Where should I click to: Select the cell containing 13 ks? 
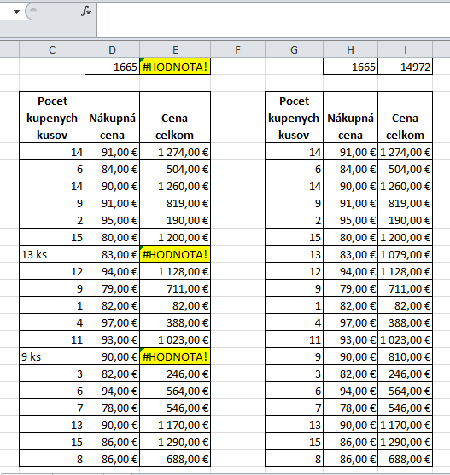[52, 254]
